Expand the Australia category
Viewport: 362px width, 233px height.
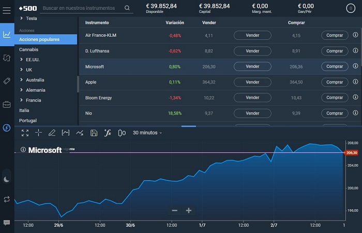(21, 80)
